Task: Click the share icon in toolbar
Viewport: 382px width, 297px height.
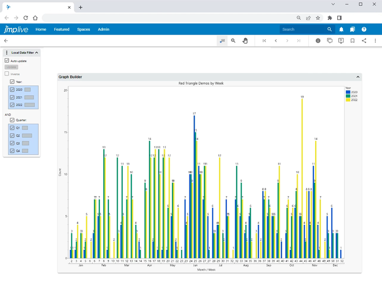Action: (x=364, y=41)
